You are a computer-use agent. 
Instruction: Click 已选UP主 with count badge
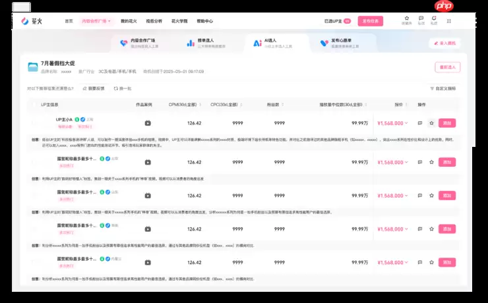point(338,21)
